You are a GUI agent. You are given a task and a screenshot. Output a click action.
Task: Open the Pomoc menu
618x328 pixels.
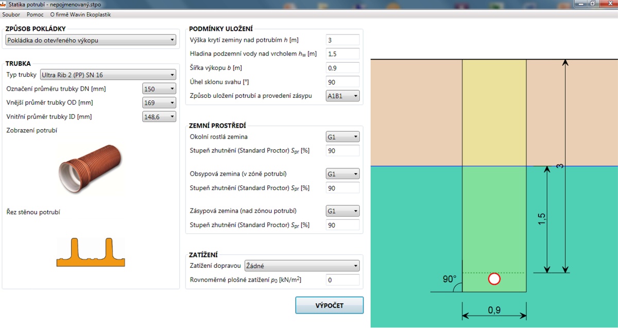click(35, 14)
